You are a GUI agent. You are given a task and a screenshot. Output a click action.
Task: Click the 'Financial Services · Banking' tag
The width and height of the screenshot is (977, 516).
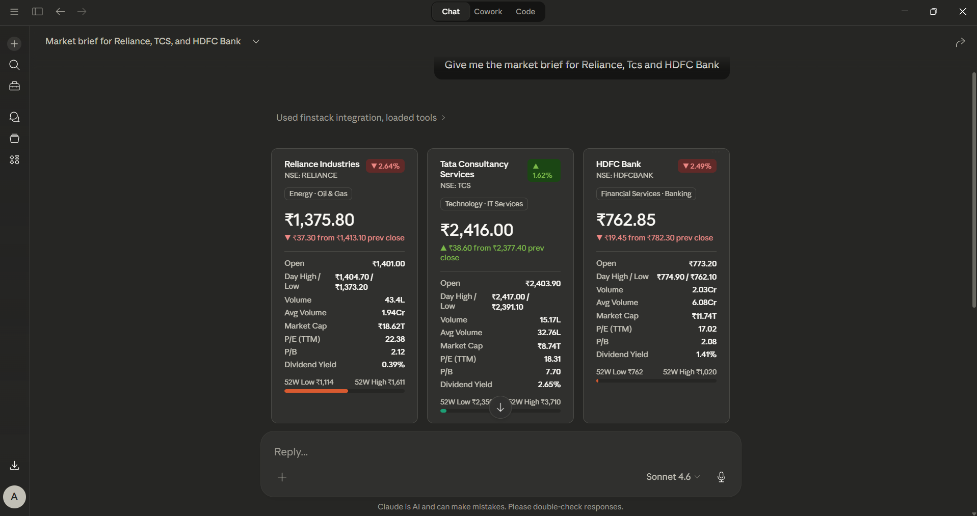click(646, 194)
